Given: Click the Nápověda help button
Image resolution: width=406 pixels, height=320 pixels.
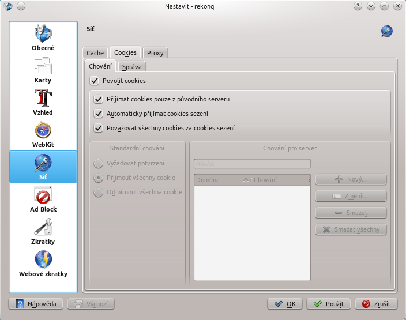Looking at the screenshot, I should pyautogui.click(x=36, y=304).
